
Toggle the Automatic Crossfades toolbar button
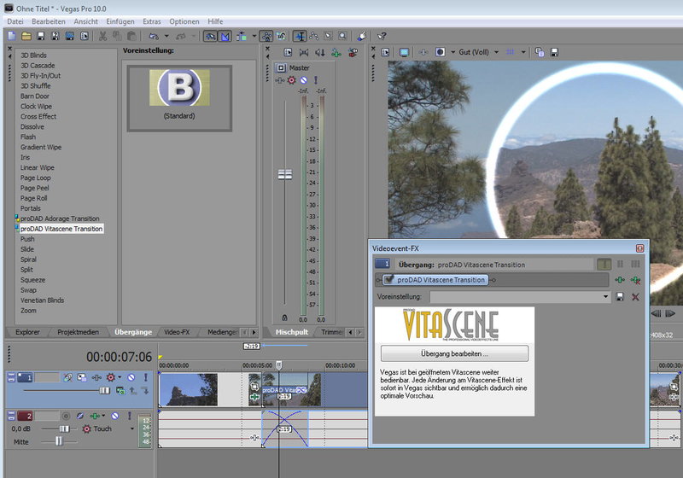click(225, 36)
